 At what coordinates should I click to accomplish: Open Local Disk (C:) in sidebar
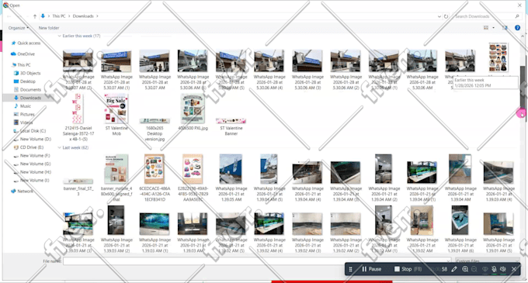point(30,131)
